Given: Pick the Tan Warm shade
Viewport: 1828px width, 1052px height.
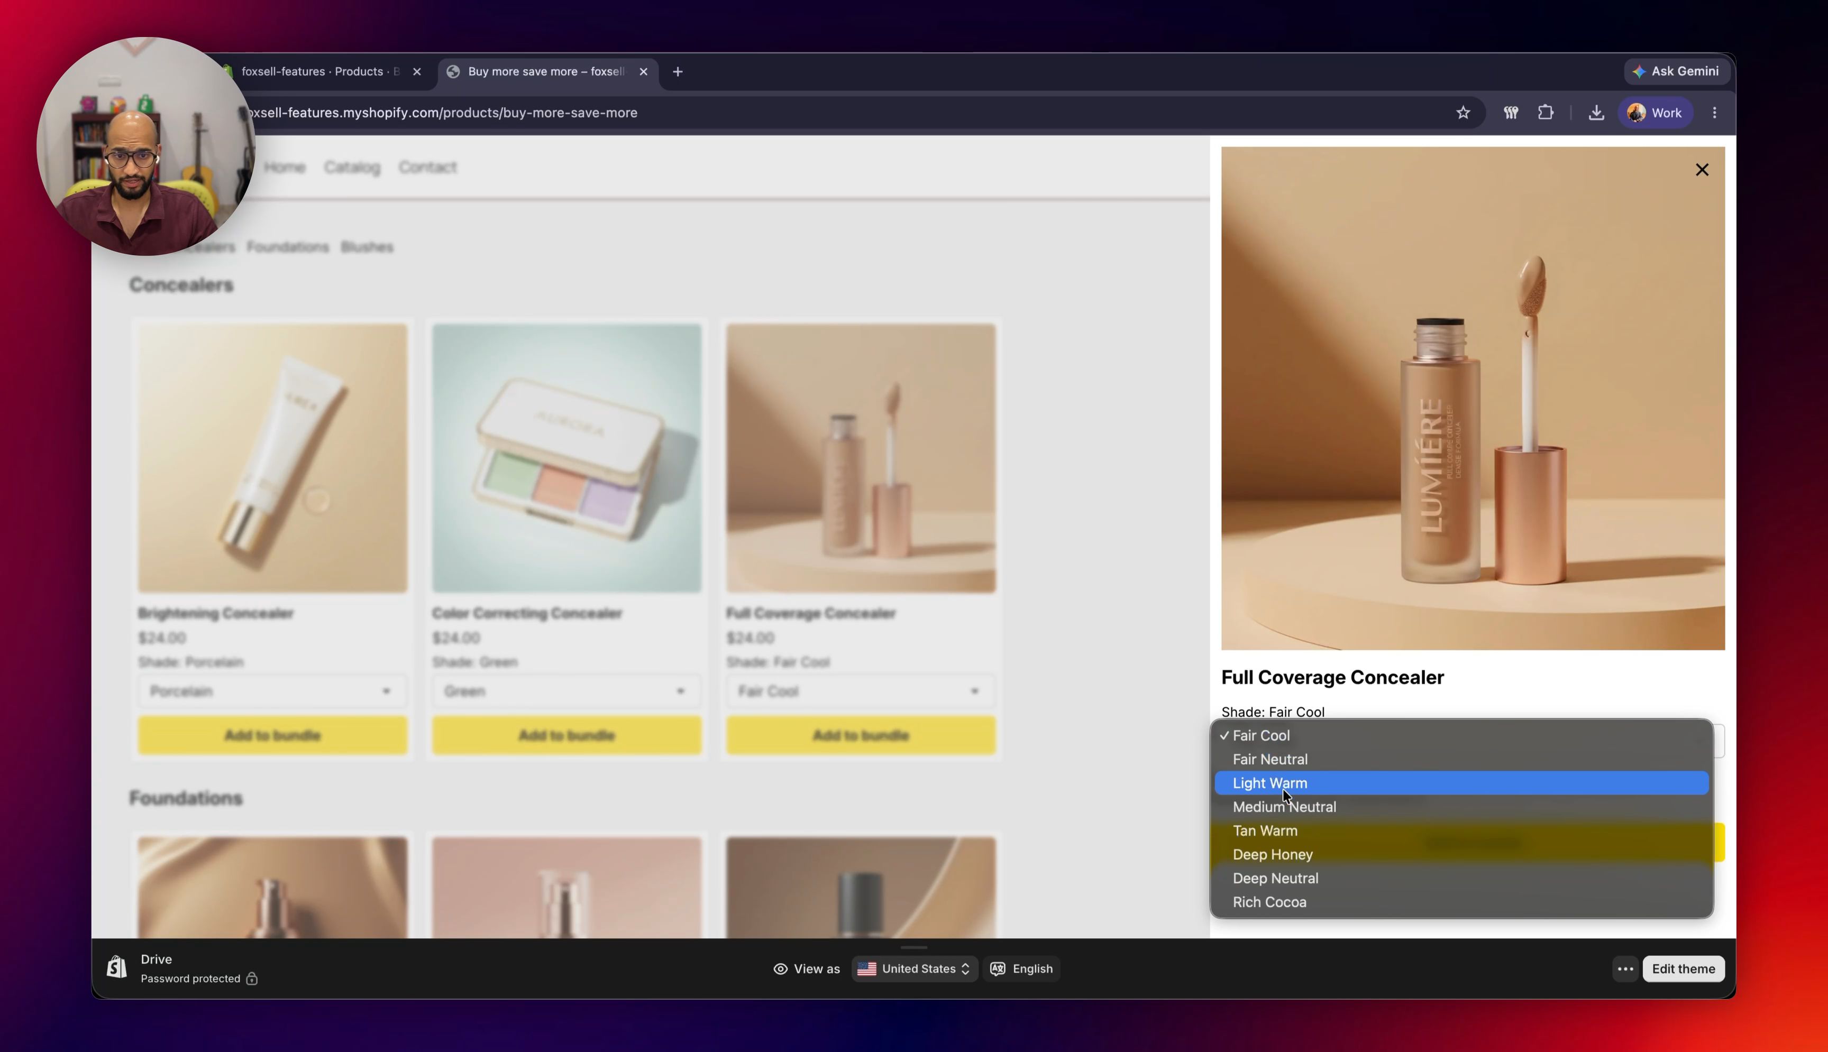Looking at the screenshot, I should [1461, 831].
